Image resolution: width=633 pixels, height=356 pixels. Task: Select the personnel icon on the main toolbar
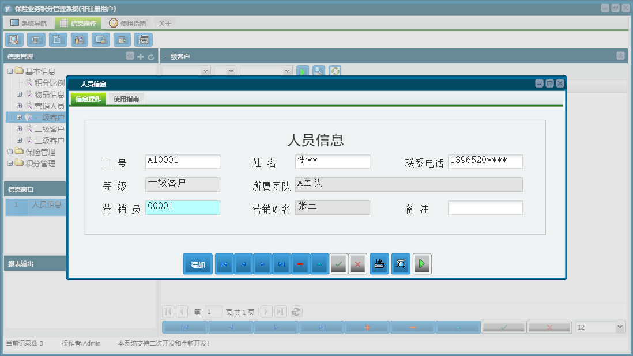click(79, 40)
